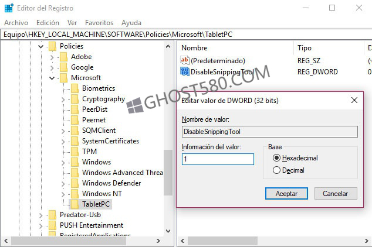Select the Hexadecimal base option
Image resolution: width=372 pixels, height=247 pixels.
click(276, 158)
